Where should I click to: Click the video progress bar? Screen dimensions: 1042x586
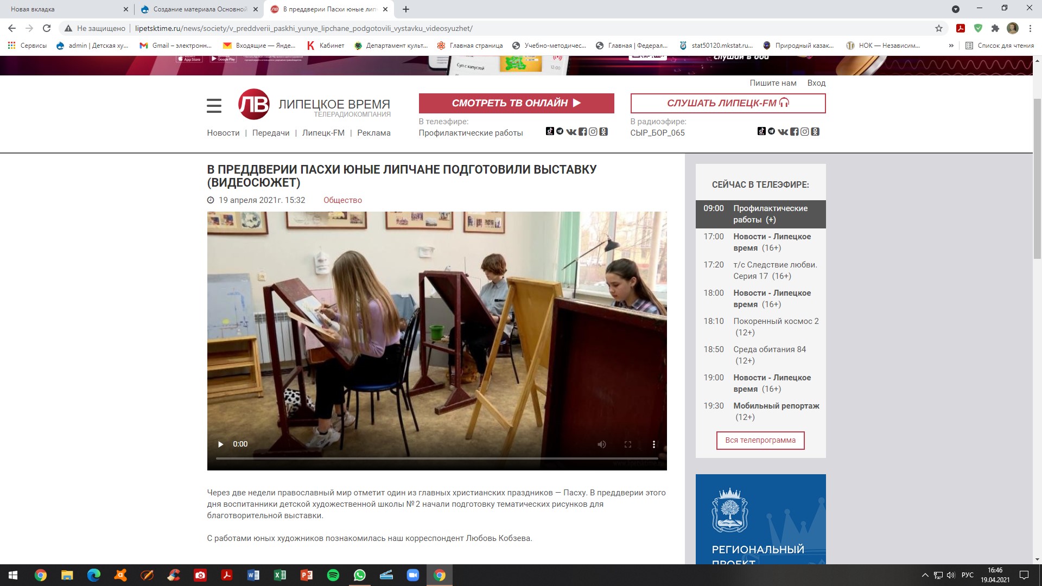tap(437, 458)
